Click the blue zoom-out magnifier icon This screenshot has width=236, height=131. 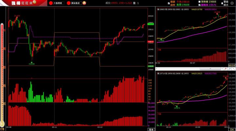[x=229, y=69]
